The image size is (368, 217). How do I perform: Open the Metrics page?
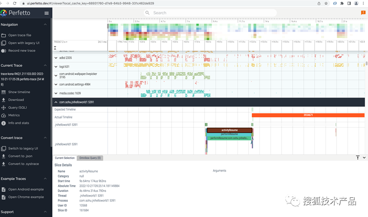[14, 115]
